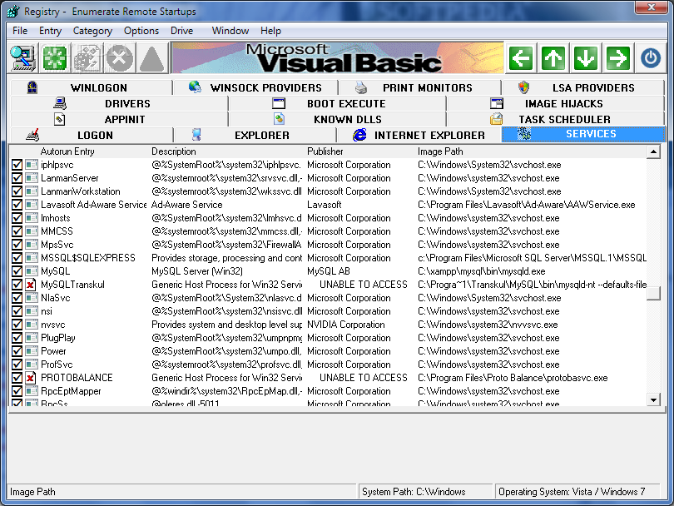The width and height of the screenshot is (674, 506).
Task: Open the Window menu
Action: click(x=230, y=31)
